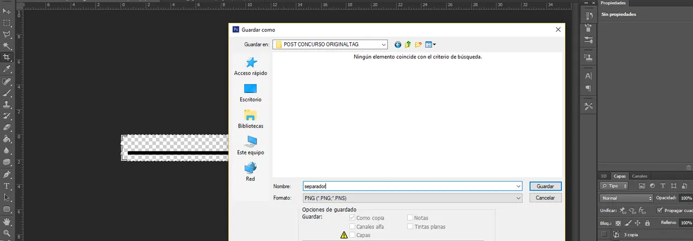Check the Notas save option
Viewport: 693px width, 241px height.
(410, 218)
